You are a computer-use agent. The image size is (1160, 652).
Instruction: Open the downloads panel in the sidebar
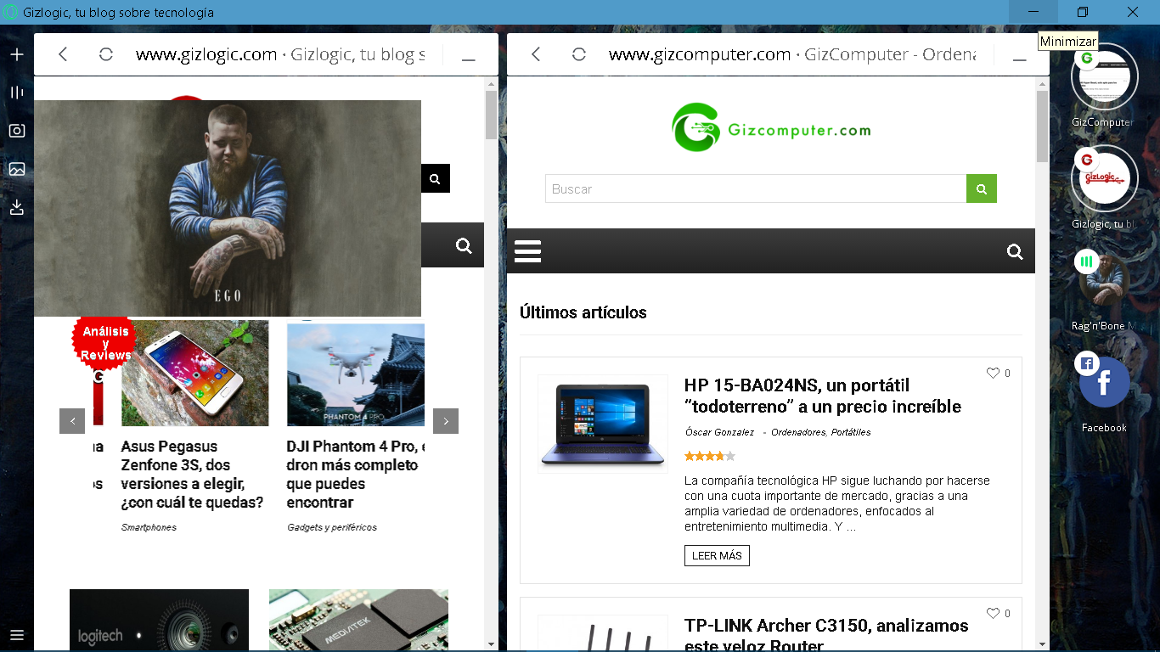click(x=17, y=207)
